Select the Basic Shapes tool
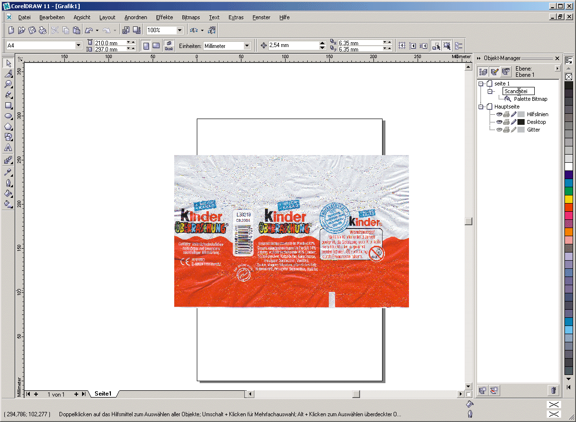 point(8,137)
